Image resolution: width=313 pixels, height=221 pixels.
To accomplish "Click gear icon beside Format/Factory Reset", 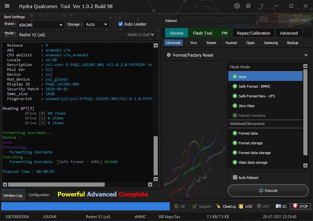I will click(169, 55).
